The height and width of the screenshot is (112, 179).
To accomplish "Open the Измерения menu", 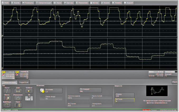I will pyautogui.click(x=82, y=3).
